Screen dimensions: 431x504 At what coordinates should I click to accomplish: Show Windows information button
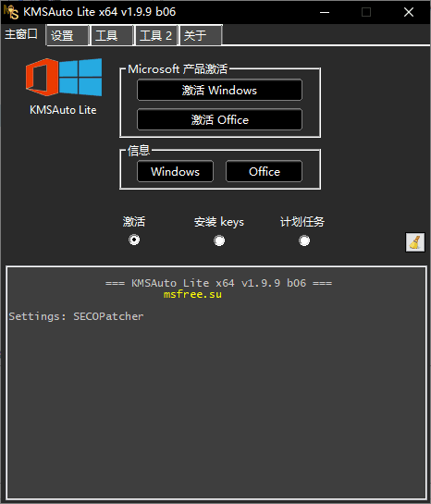pyautogui.click(x=175, y=171)
